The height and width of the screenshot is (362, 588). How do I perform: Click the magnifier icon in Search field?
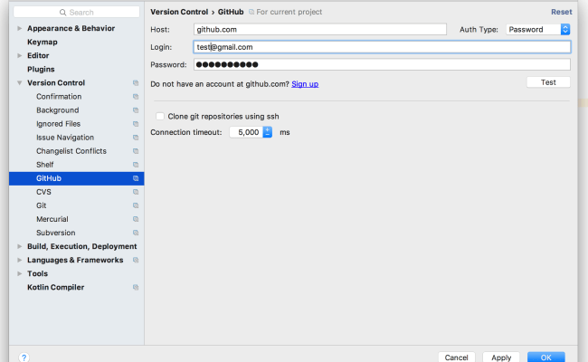pyautogui.click(x=62, y=13)
